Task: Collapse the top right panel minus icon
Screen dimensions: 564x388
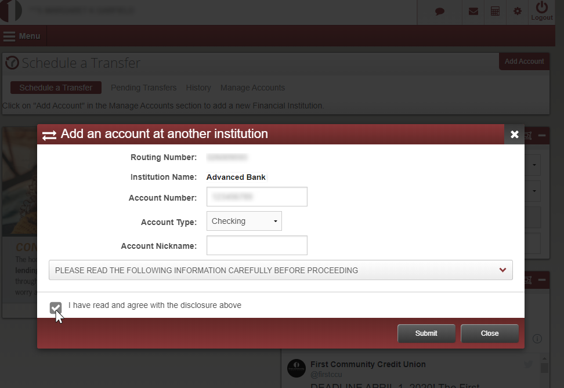Action: click(x=542, y=135)
